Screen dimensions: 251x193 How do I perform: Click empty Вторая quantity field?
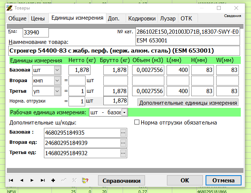pyautogui.click(x=77, y=81)
